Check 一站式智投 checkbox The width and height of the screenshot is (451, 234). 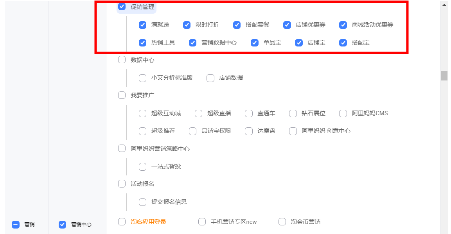(x=143, y=167)
